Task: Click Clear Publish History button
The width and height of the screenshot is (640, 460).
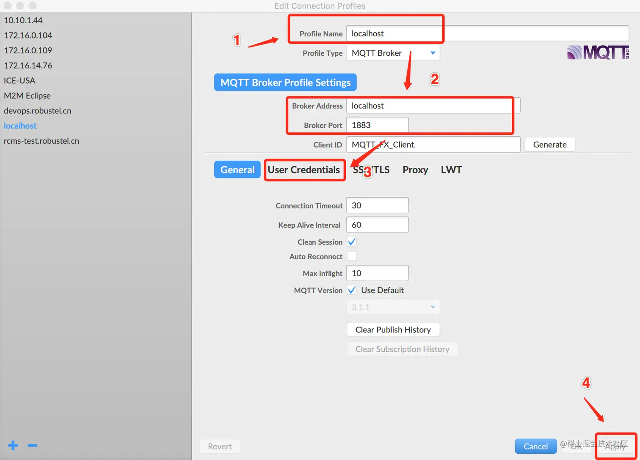Action: click(393, 330)
